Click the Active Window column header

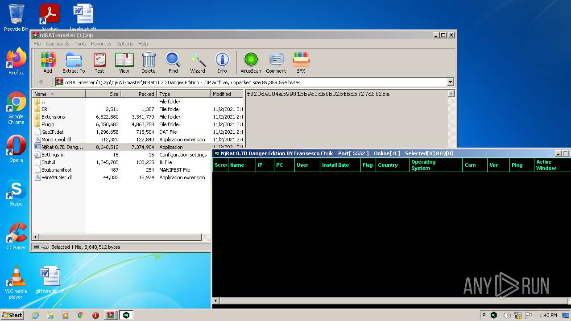click(x=552, y=165)
